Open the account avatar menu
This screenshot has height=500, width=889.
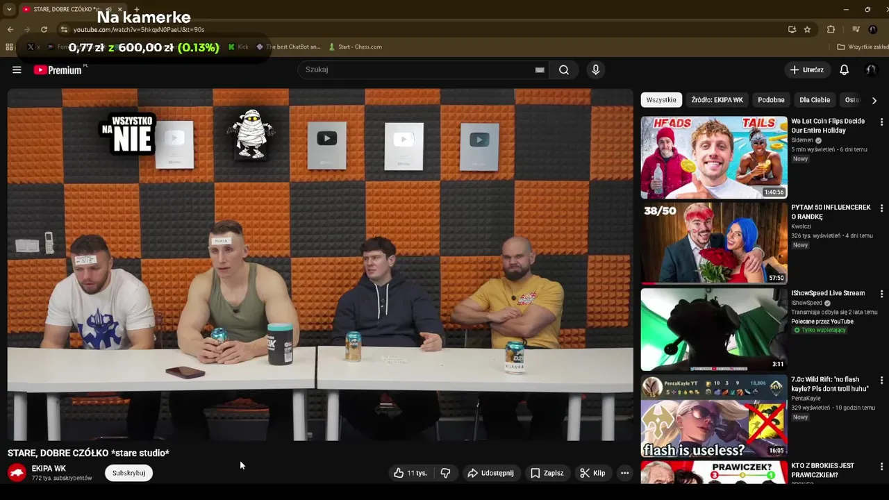(871, 69)
